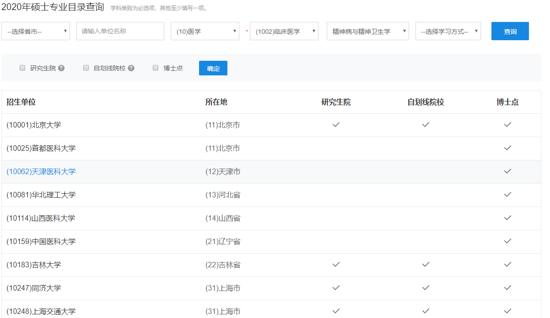The height and width of the screenshot is (318, 550).
Task: Click (14)山西省 location cell
Action: [x=223, y=218]
